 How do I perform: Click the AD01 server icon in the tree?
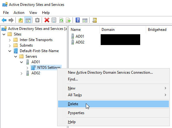[27, 62]
